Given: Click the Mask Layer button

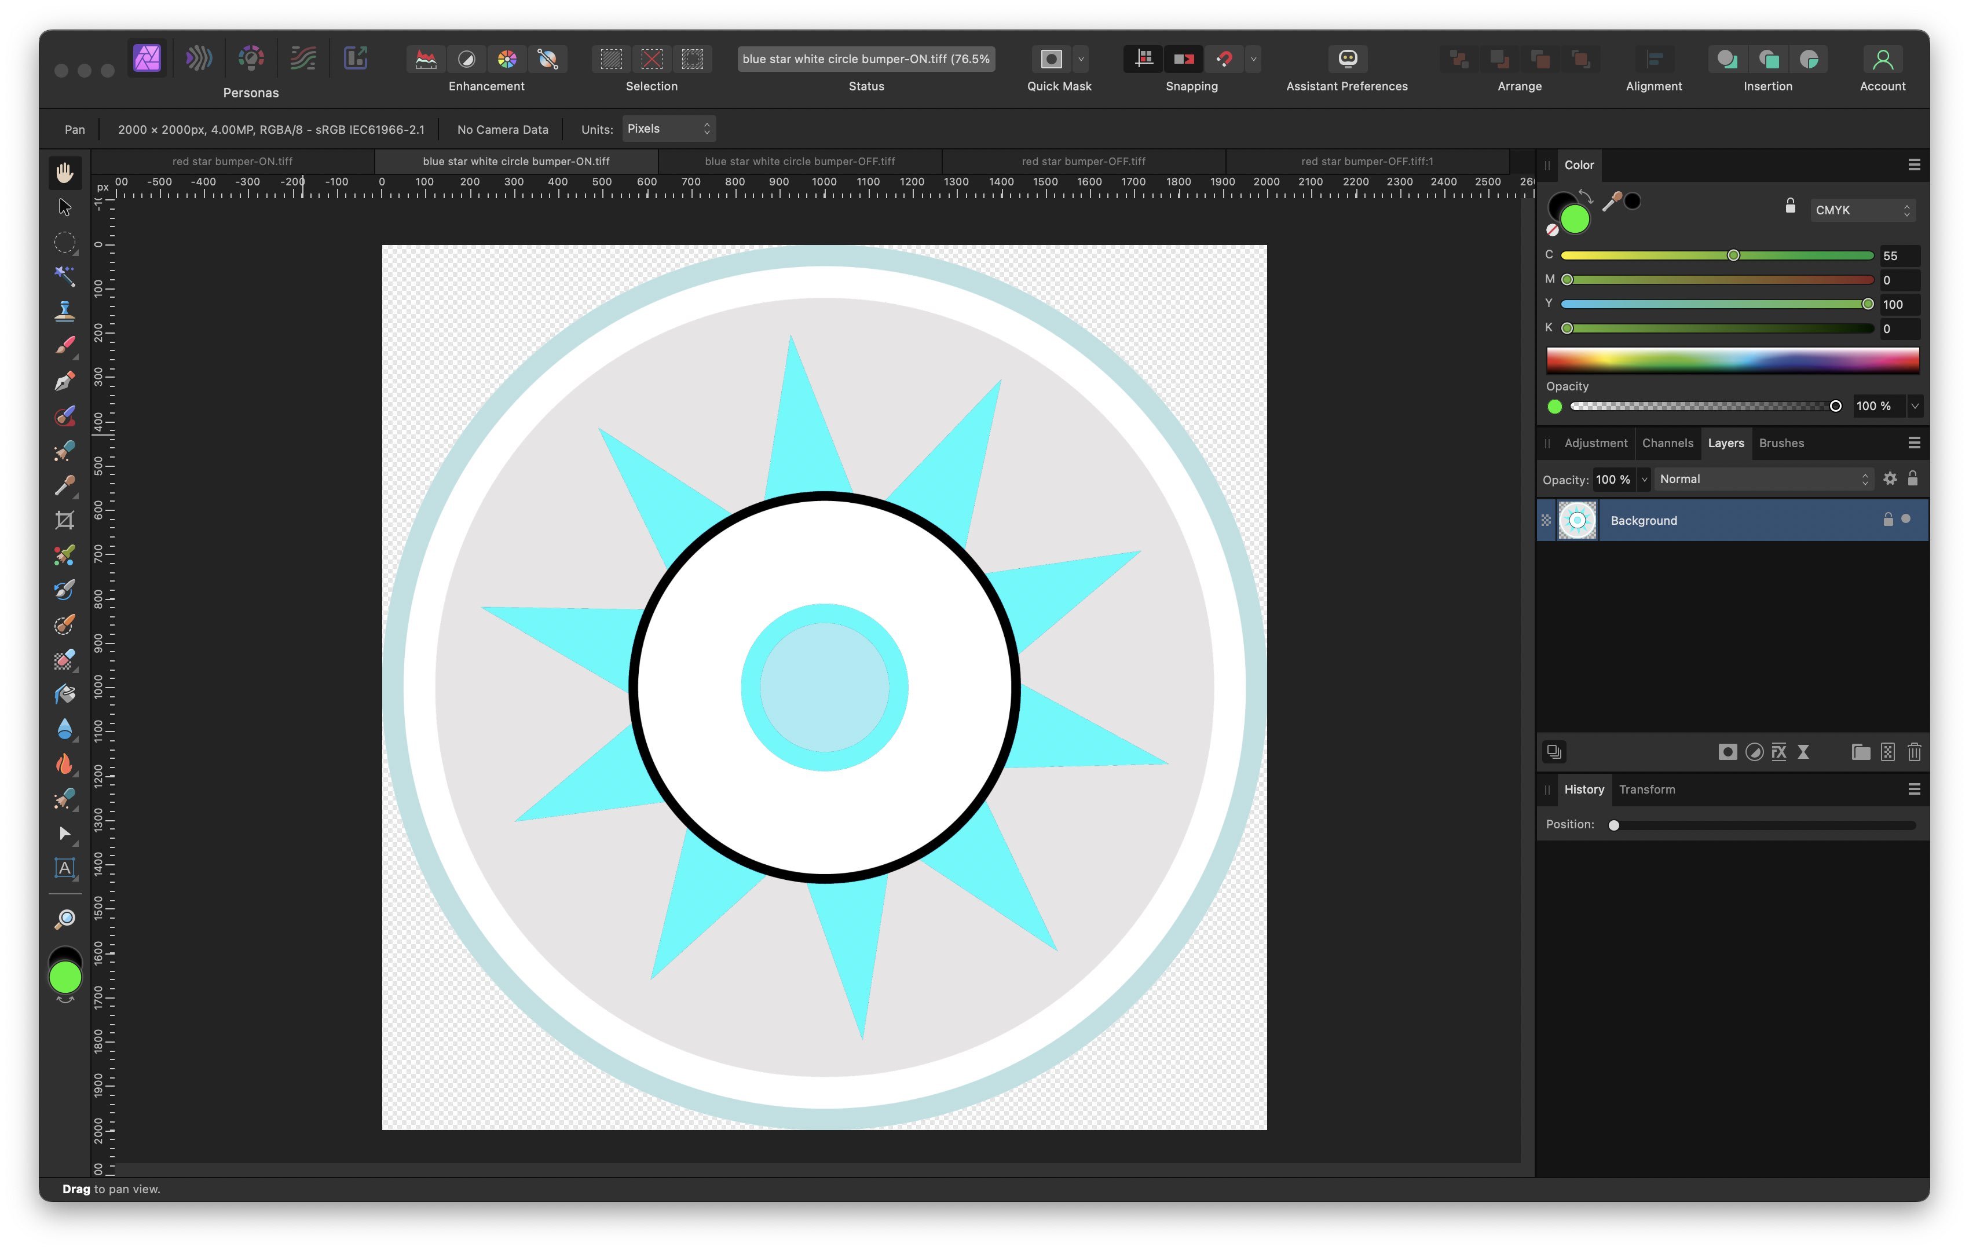Looking at the screenshot, I should pyautogui.click(x=1727, y=752).
